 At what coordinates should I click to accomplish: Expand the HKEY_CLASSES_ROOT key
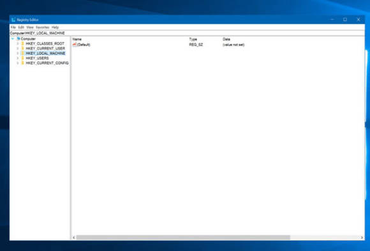tap(18, 43)
